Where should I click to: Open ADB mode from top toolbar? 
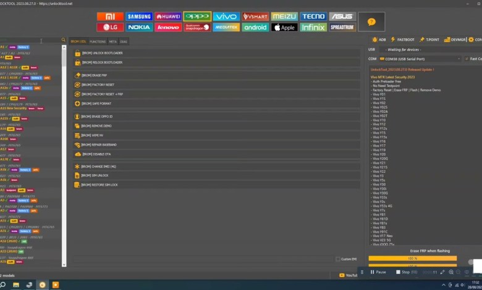point(380,39)
